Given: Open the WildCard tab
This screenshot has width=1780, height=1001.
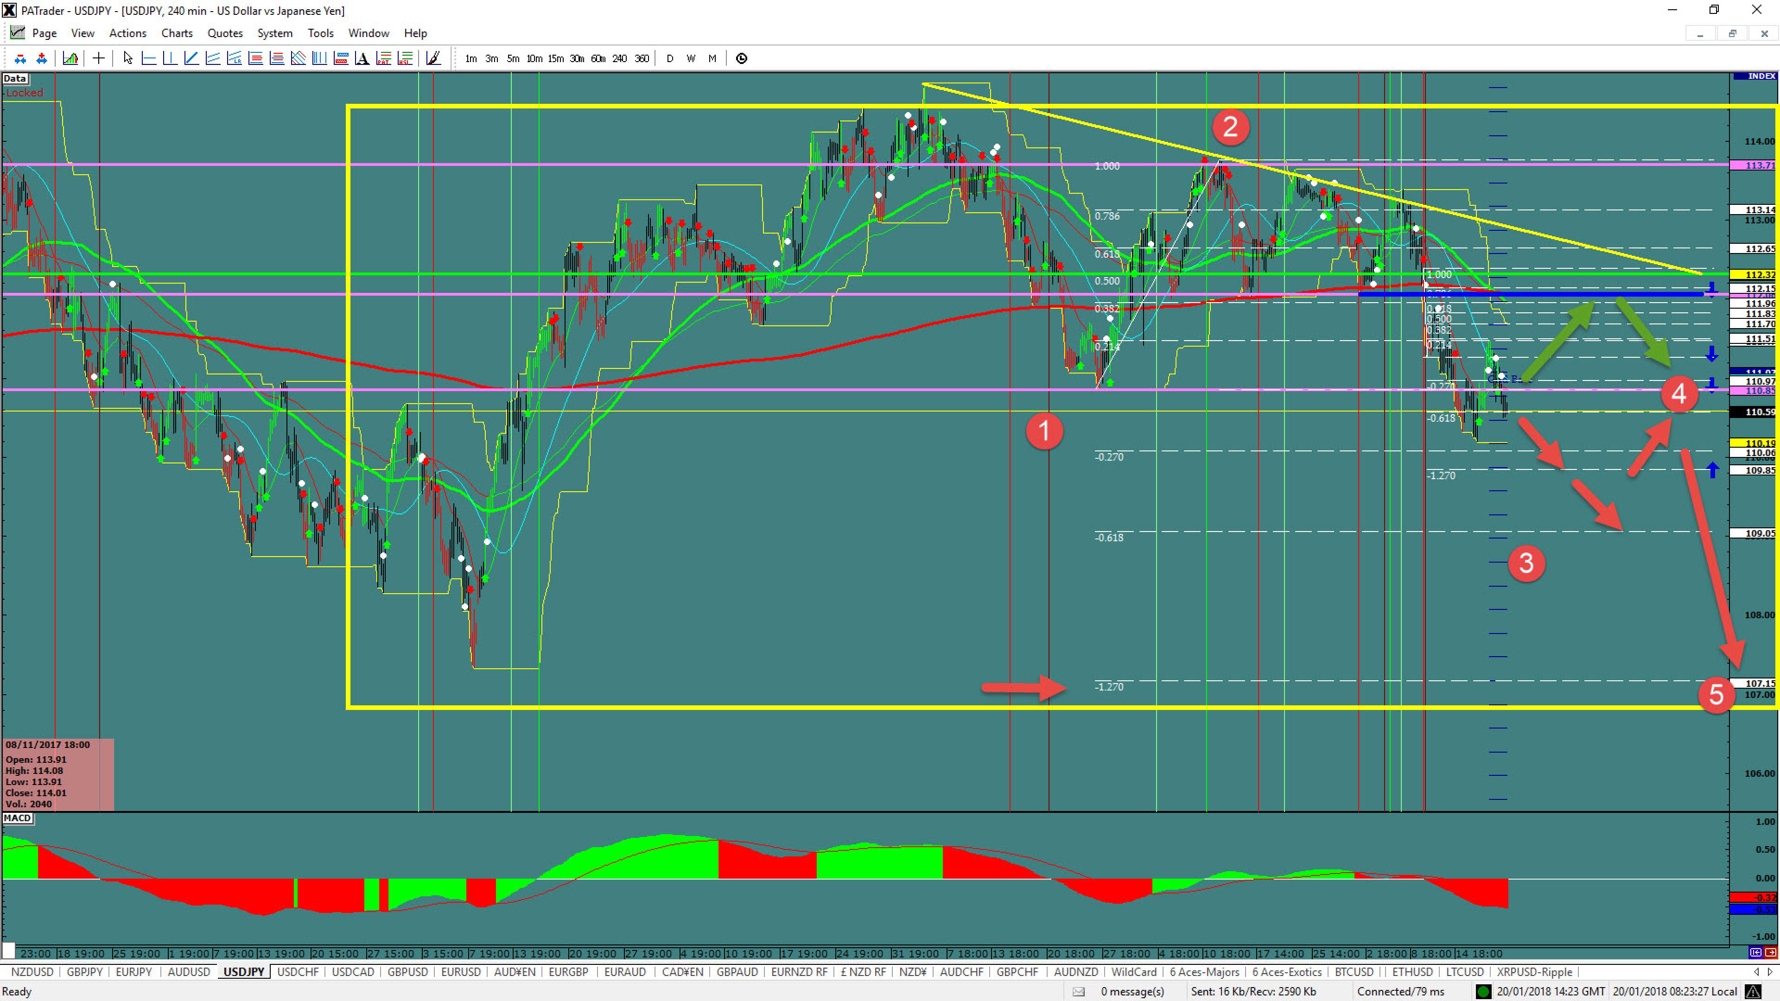Looking at the screenshot, I should [x=1134, y=972].
